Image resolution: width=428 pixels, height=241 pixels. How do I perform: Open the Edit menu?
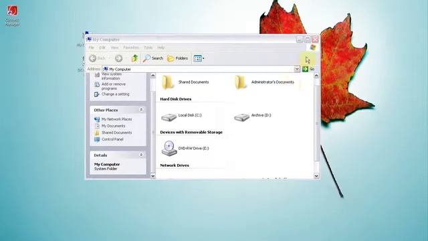[x=102, y=48]
